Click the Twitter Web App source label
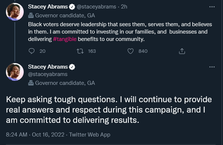The image size is (223, 145). tap(90, 135)
